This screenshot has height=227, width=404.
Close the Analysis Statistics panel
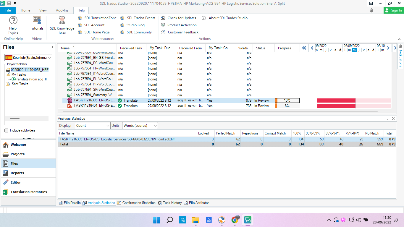click(393, 119)
